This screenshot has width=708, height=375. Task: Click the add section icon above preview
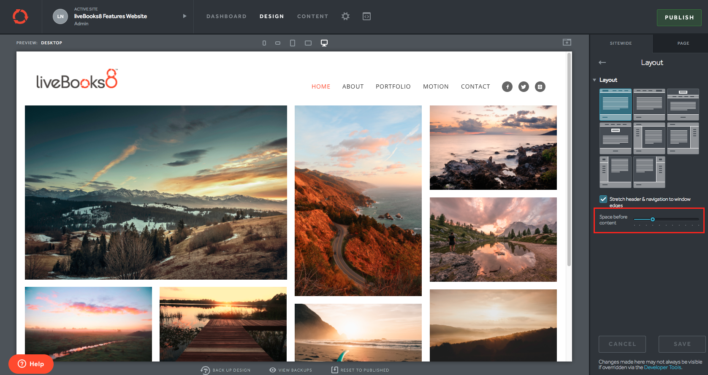pos(567,42)
